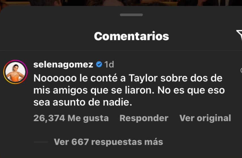Screen dimensions: 242x158
Task: View who liked via 26,374 Me gusta
Action: pyautogui.click(x=71, y=118)
